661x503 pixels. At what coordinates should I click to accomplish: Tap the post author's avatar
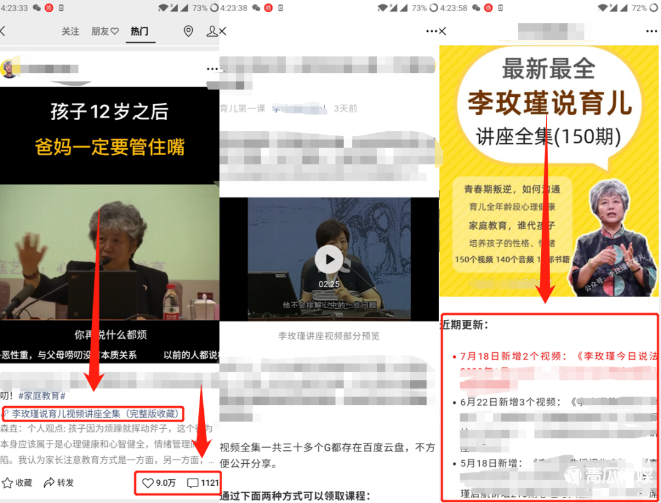[x=9, y=69]
